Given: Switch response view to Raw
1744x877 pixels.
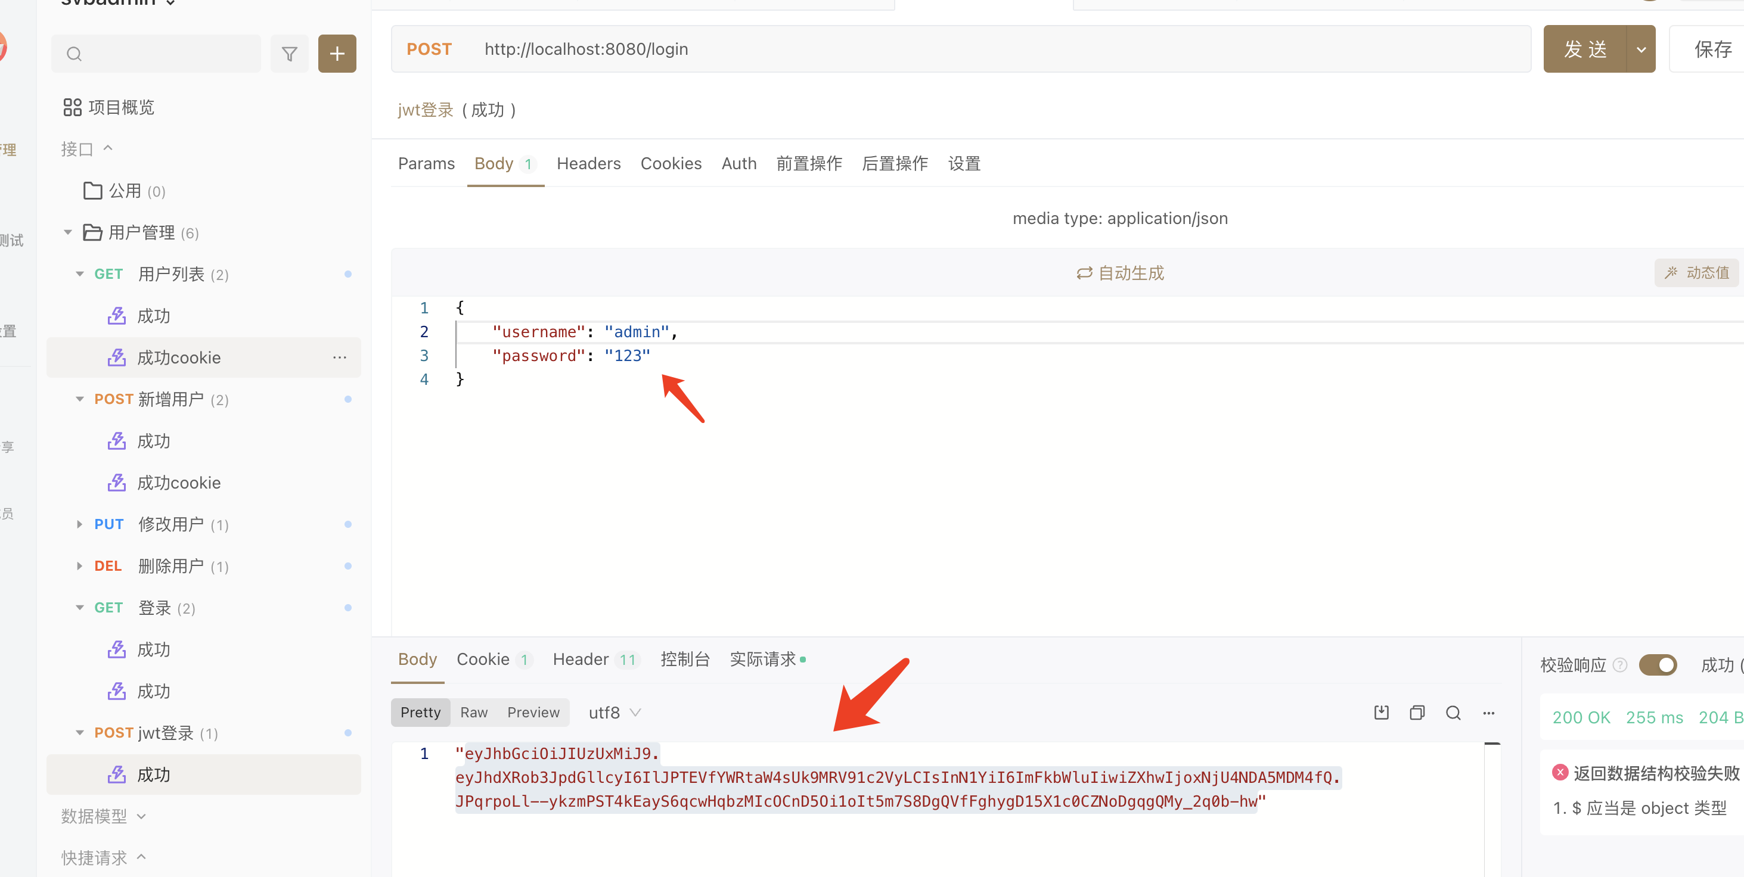Looking at the screenshot, I should pyautogui.click(x=474, y=712).
